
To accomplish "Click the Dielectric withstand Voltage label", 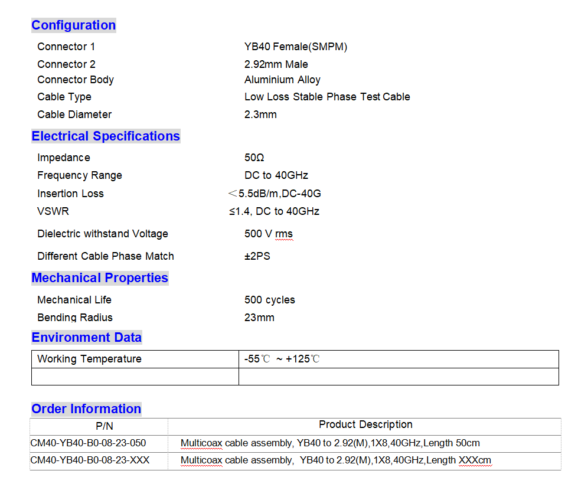I will (x=103, y=234).
